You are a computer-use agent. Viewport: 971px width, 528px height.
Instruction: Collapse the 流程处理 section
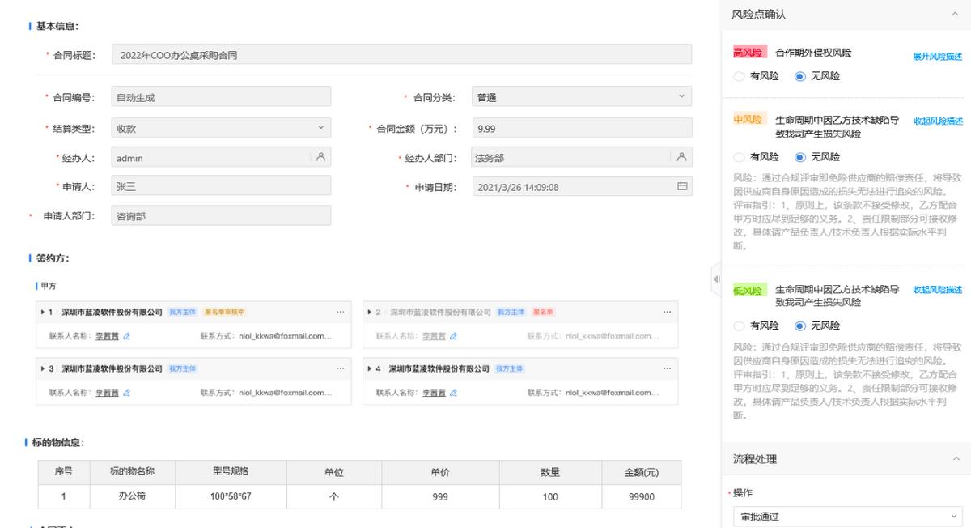[956, 459]
